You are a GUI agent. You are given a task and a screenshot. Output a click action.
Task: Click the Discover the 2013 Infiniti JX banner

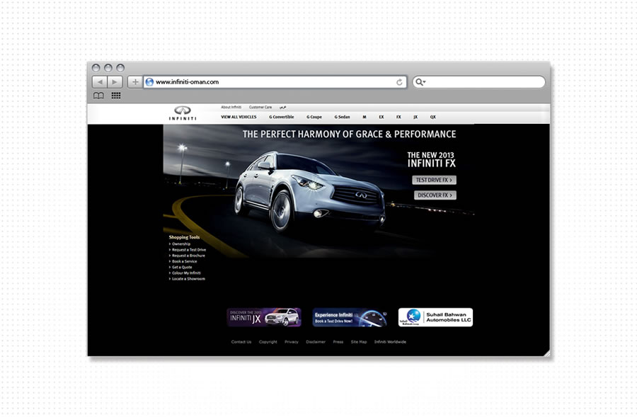click(264, 317)
